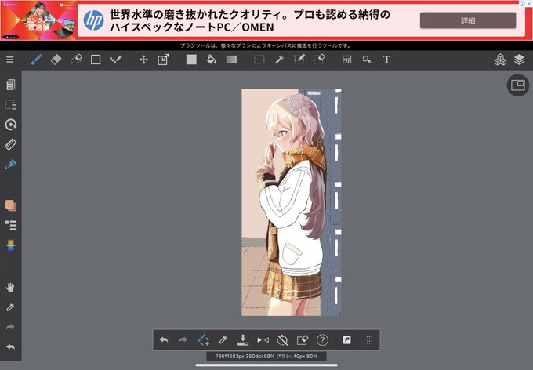Toggle the navigator view button

517,85
